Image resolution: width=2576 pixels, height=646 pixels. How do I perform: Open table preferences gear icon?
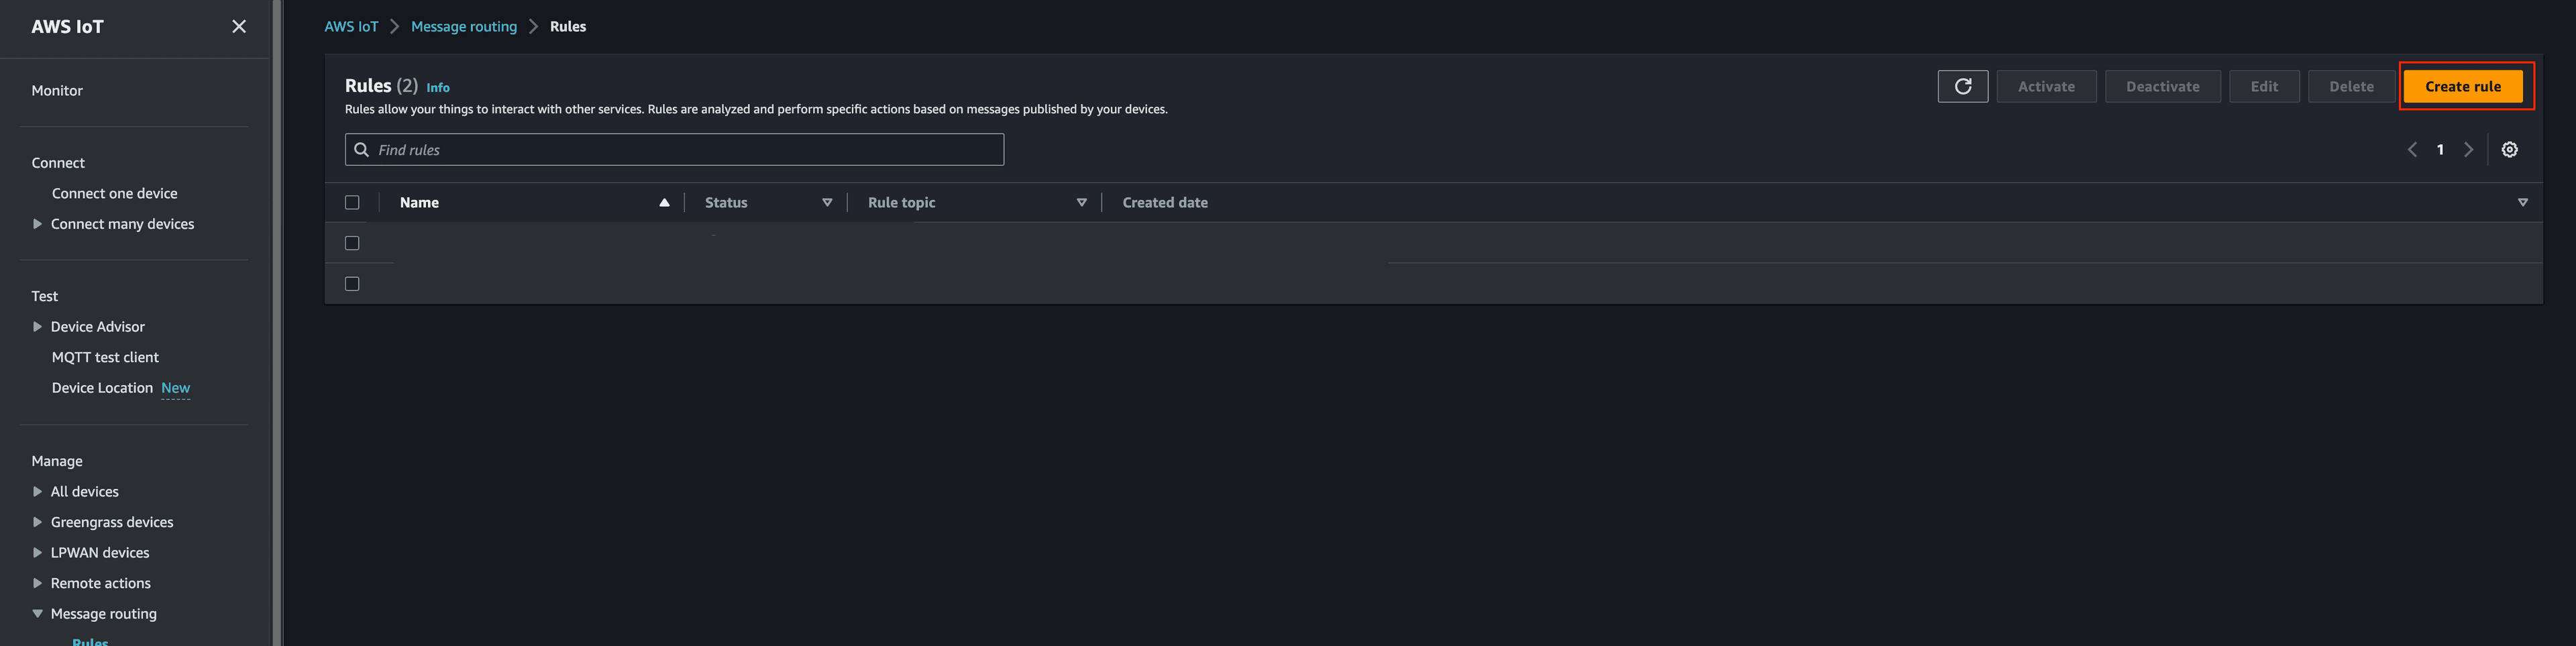(x=2509, y=150)
